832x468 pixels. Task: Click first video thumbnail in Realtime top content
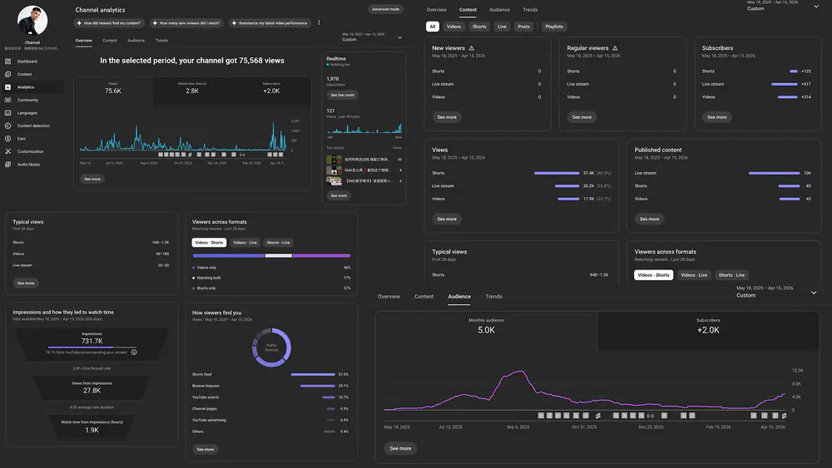point(334,160)
